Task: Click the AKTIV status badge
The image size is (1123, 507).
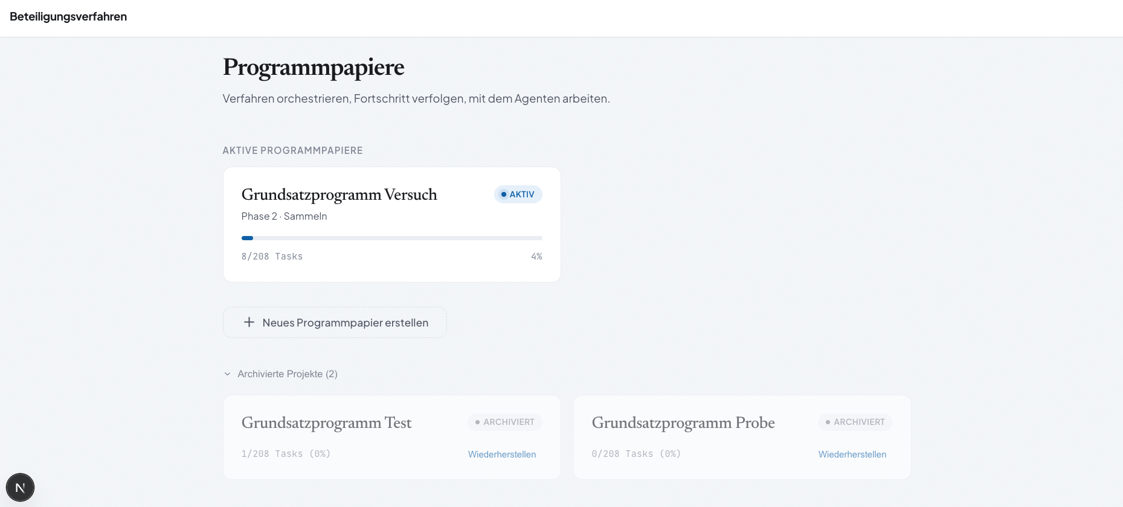Action: (x=518, y=194)
